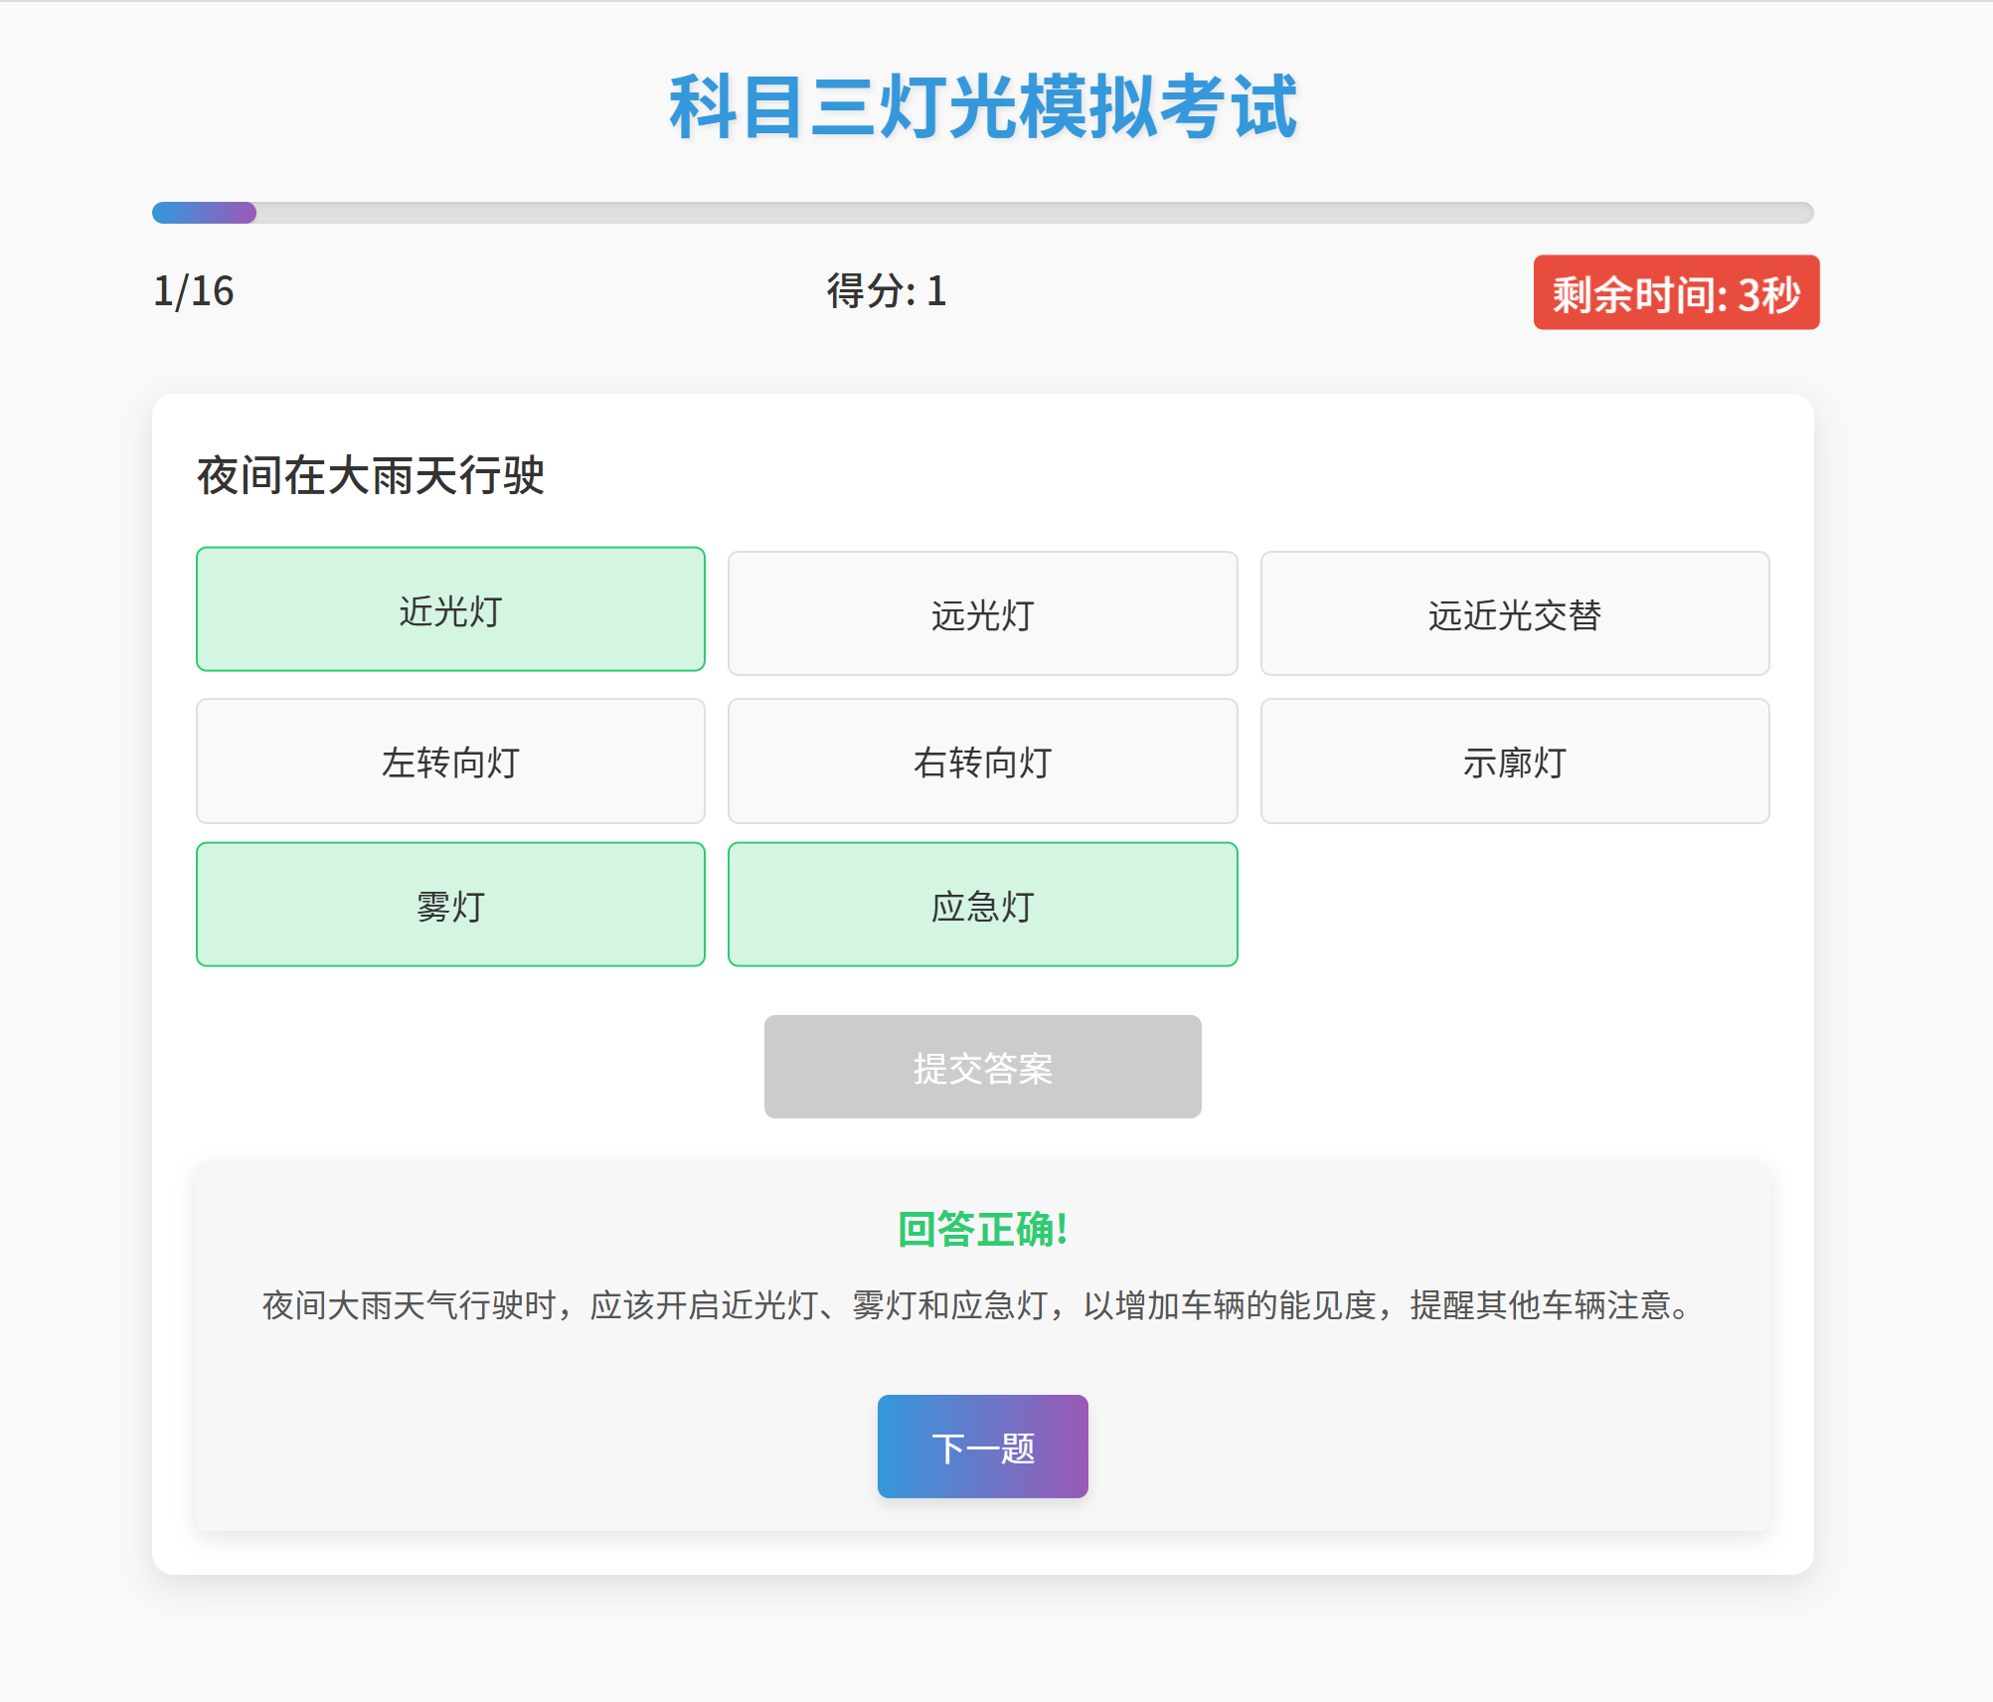Click the 回答正确! result heading
Screen dimensions: 1993x1702
tap(982, 1229)
